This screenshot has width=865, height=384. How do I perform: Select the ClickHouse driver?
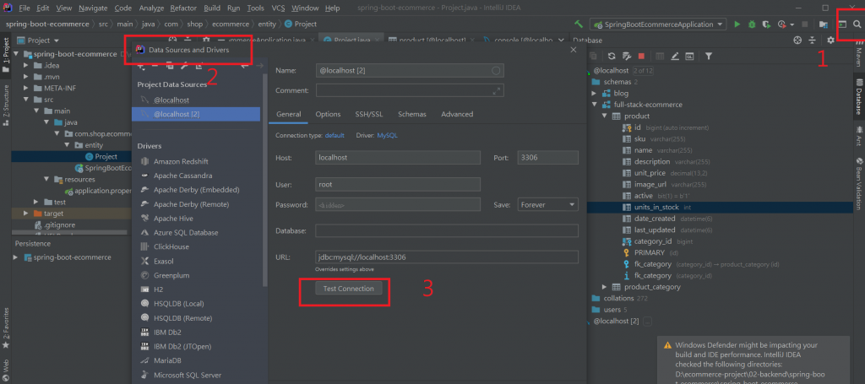tap(171, 246)
